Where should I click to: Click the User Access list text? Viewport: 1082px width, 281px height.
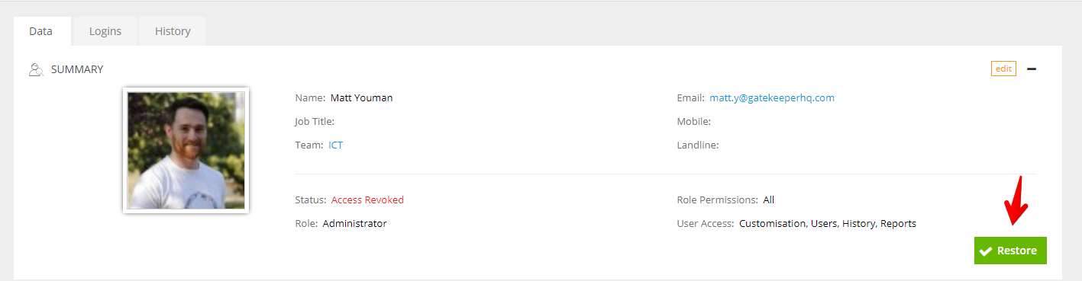tap(828, 223)
